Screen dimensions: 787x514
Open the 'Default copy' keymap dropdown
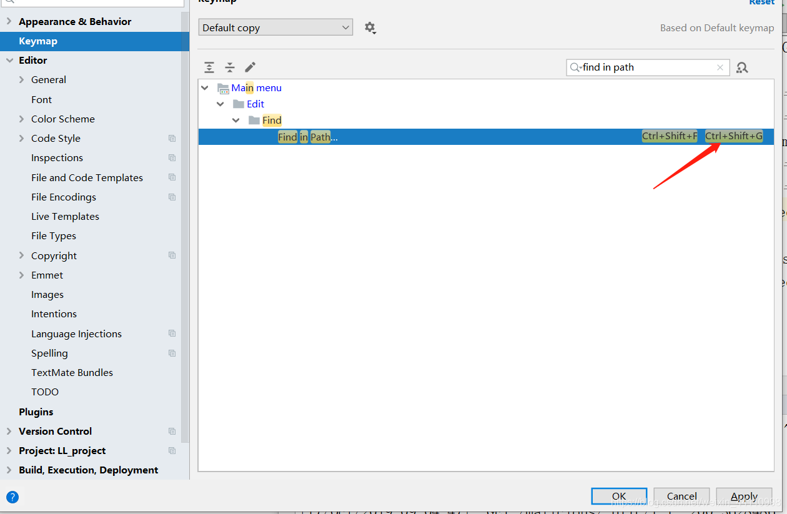[275, 27]
